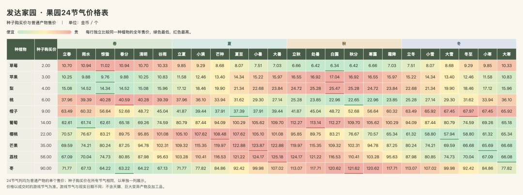The height and width of the screenshot is (195, 523).
Task: Click the 苹果 lowest price 9.76
Action: click(105, 77)
